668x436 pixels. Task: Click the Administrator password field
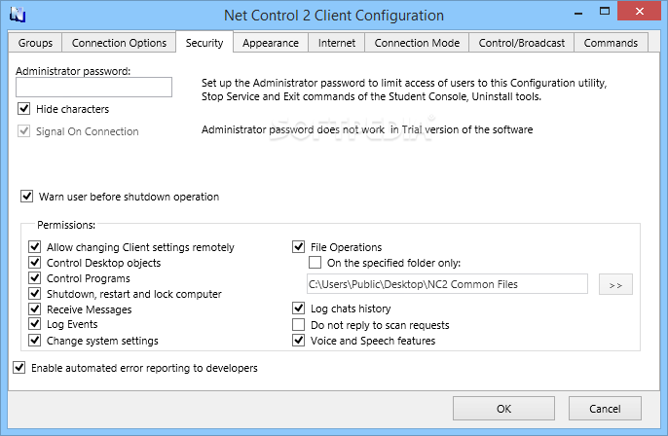pyautogui.click(x=93, y=88)
